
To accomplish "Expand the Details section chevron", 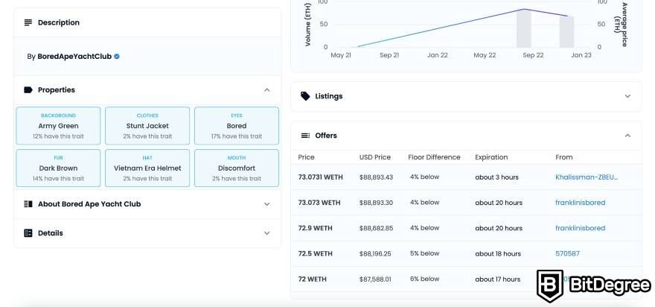I will coord(267,233).
